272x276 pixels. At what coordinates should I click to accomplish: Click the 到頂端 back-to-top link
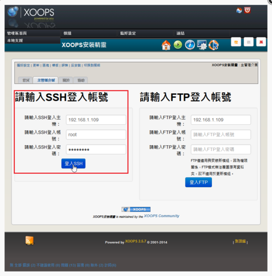(x=241, y=241)
